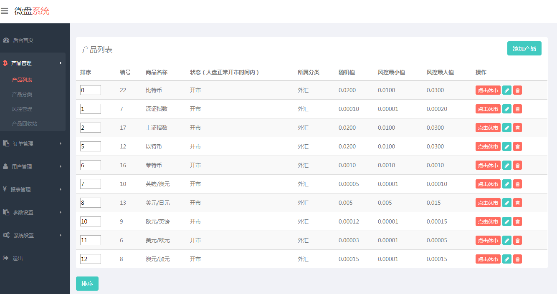
Task: Click 点击休市 for 深证指数
Action: click(x=488, y=109)
